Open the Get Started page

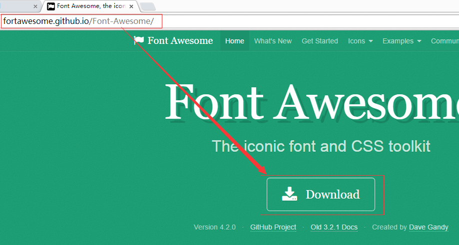click(x=320, y=41)
